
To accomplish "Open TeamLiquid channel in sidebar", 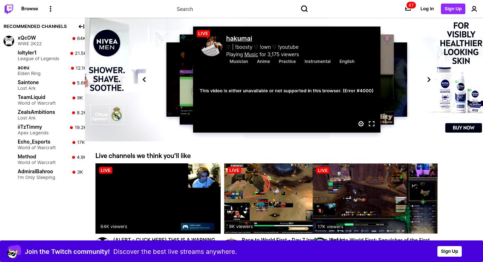I will pyautogui.click(x=42, y=100).
